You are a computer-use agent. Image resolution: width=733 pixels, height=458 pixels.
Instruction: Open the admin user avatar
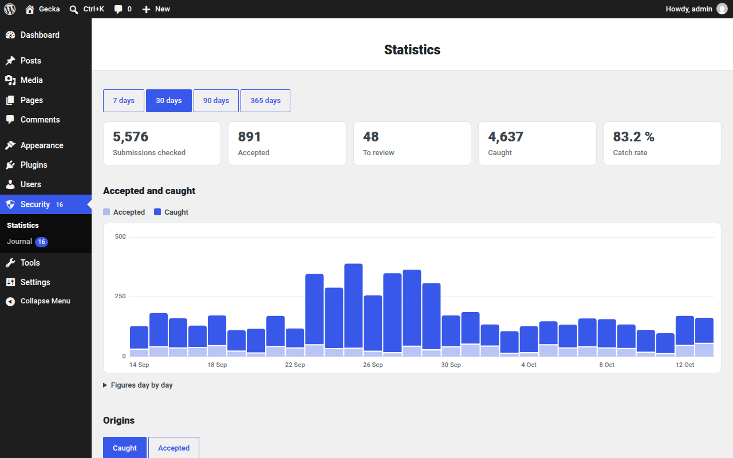722,9
